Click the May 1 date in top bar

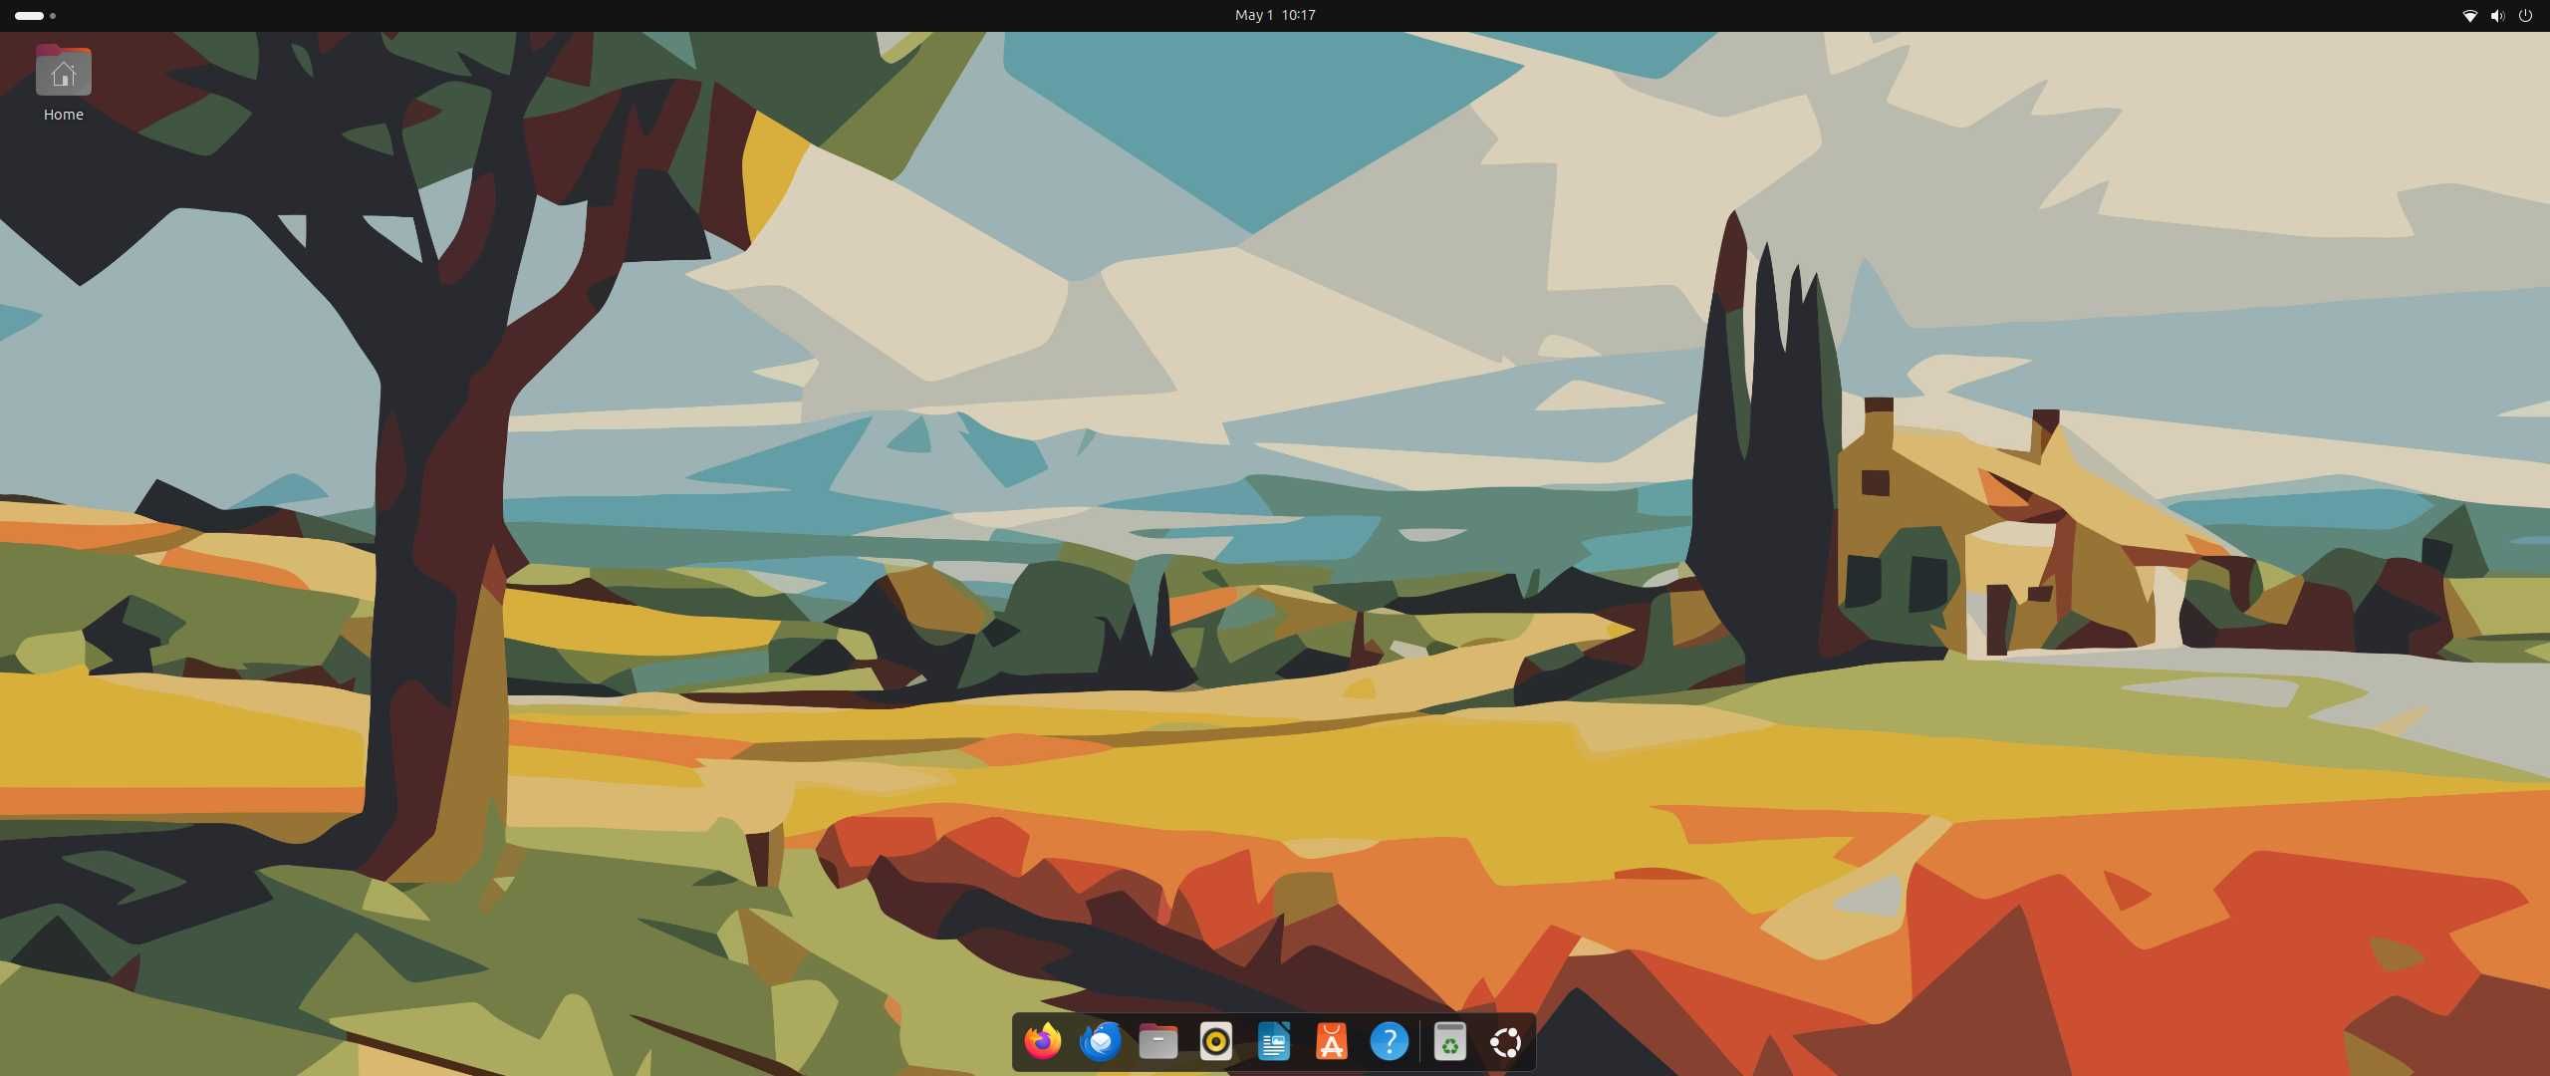coord(1253,15)
